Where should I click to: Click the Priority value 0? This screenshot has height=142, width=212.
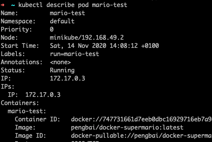(x=52, y=29)
